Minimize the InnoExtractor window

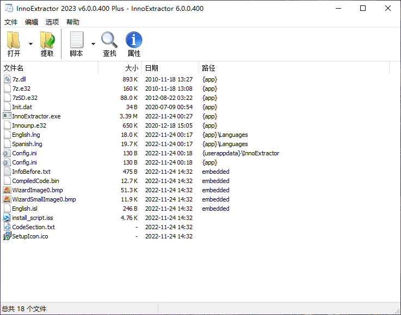click(338, 8)
